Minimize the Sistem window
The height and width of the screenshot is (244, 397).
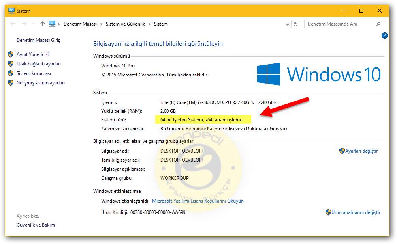tap(344, 11)
